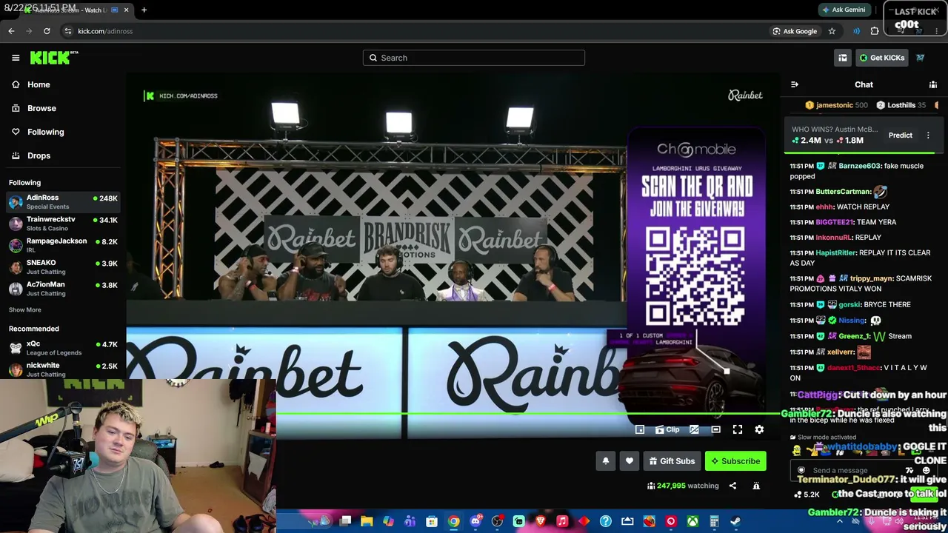View Losthills on the gift leaderboard
This screenshot has height=533, width=948.
click(901, 105)
